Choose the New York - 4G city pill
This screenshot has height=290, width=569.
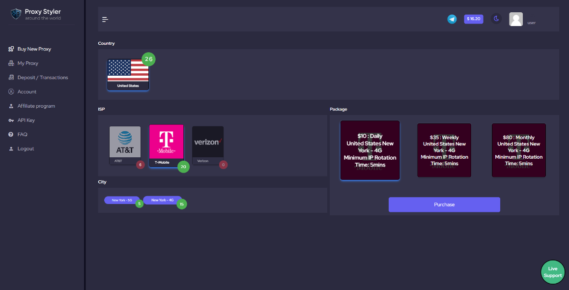[x=162, y=200]
